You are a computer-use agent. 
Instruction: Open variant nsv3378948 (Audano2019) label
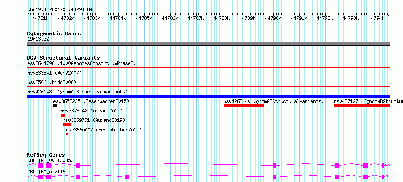[x=91, y=111]
